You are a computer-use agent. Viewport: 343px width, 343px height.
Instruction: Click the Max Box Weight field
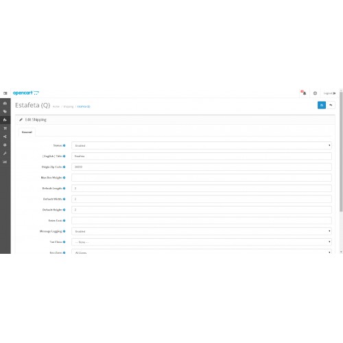202,178
